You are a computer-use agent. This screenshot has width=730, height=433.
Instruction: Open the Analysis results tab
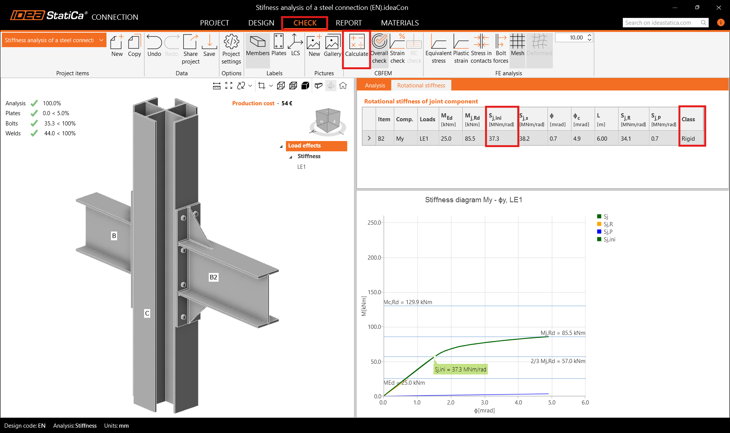[x=375, y=86]
